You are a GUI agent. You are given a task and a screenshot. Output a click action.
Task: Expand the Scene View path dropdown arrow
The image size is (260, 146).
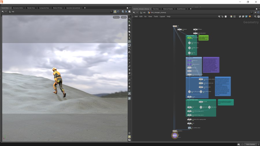[x=112, y=12]
